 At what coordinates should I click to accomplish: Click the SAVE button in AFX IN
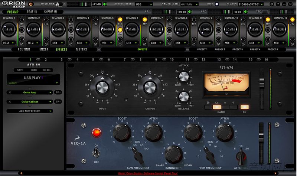[x=20, y=70]
